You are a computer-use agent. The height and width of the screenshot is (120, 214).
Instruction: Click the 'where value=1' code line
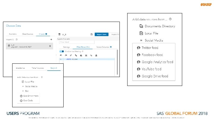(72, 59)
